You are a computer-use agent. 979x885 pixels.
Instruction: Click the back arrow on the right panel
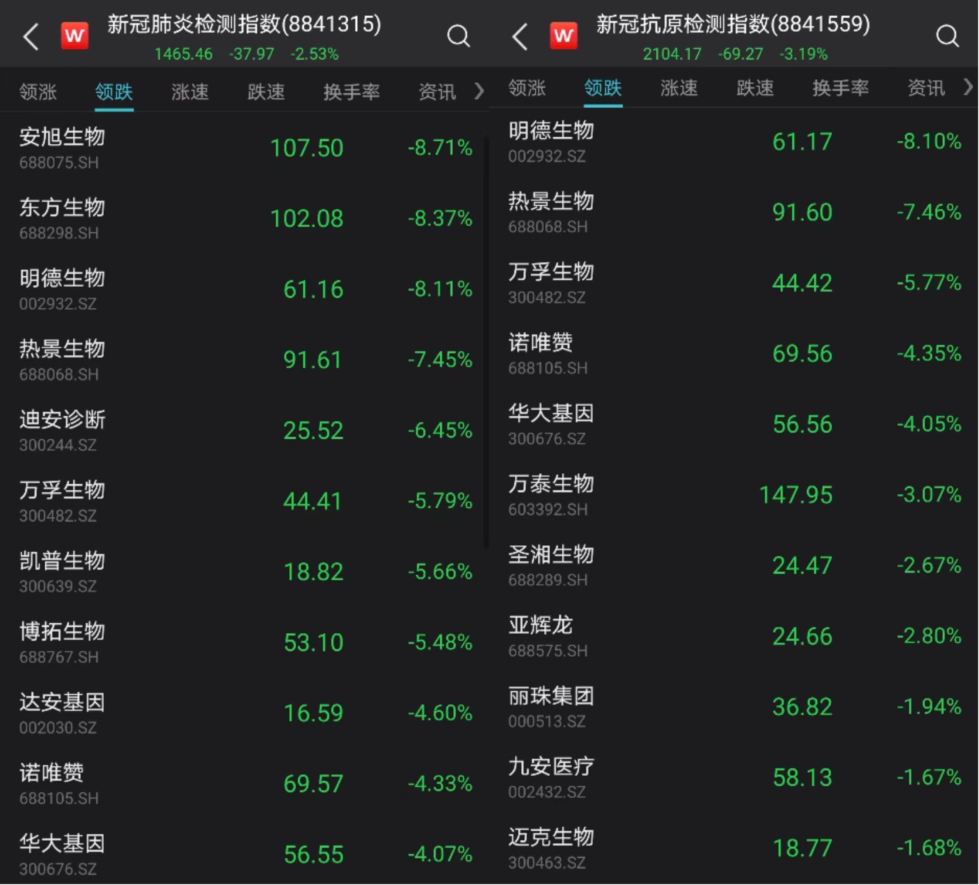point(521,36)
